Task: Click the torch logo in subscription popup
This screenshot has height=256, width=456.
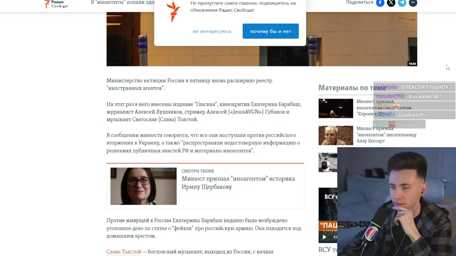Action: 173,12
